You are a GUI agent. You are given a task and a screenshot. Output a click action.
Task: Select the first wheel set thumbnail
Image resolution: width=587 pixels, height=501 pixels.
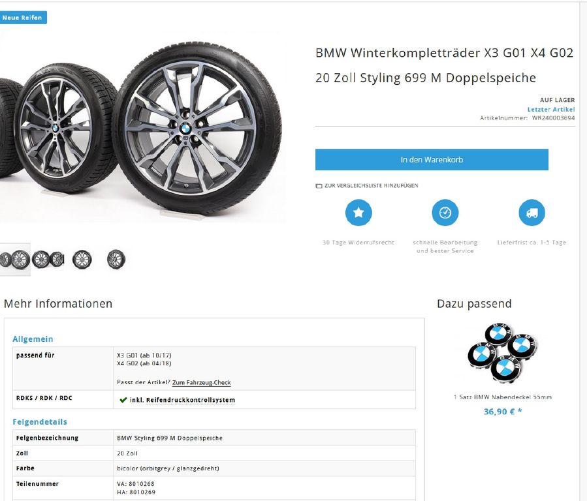[x=15, y=259]
